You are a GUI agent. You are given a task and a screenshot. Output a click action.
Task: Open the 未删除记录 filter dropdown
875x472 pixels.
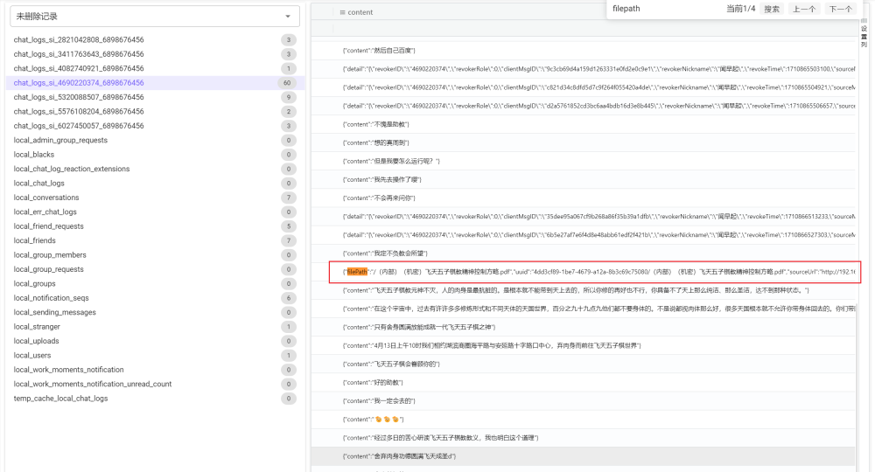[154, 16]
